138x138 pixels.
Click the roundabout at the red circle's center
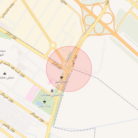69,68
